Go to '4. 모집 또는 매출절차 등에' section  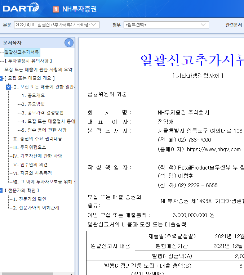(x=48, y=121)
